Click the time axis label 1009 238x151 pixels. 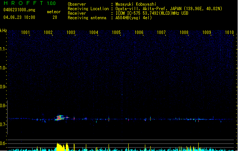(207, 32)
